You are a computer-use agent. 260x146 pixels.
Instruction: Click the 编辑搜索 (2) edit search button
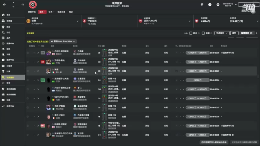(x=247, y=33)
